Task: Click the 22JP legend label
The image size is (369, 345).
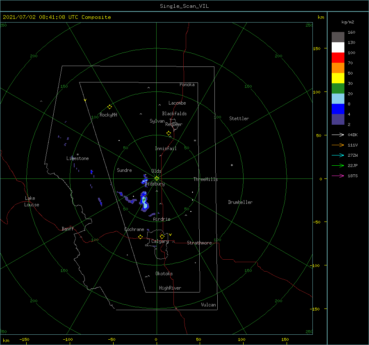Action: coord(353,166)
